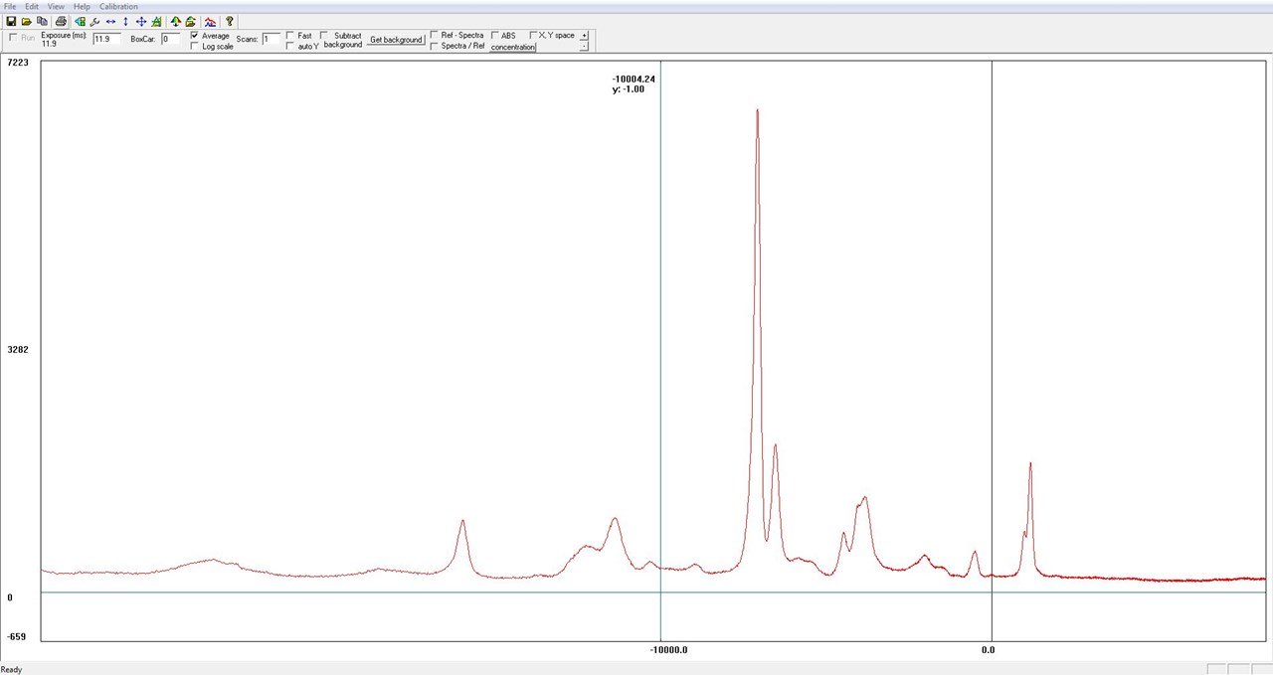Viewport: 1273px width, 675px height.
Task: Click the green arrow icon after the printer
Action: (x=80, y=21)
